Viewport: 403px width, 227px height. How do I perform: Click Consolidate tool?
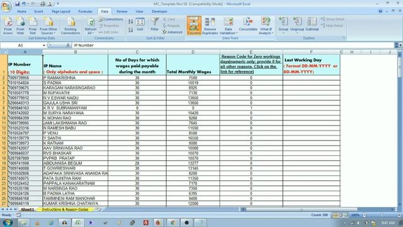[x=248, y=25]
